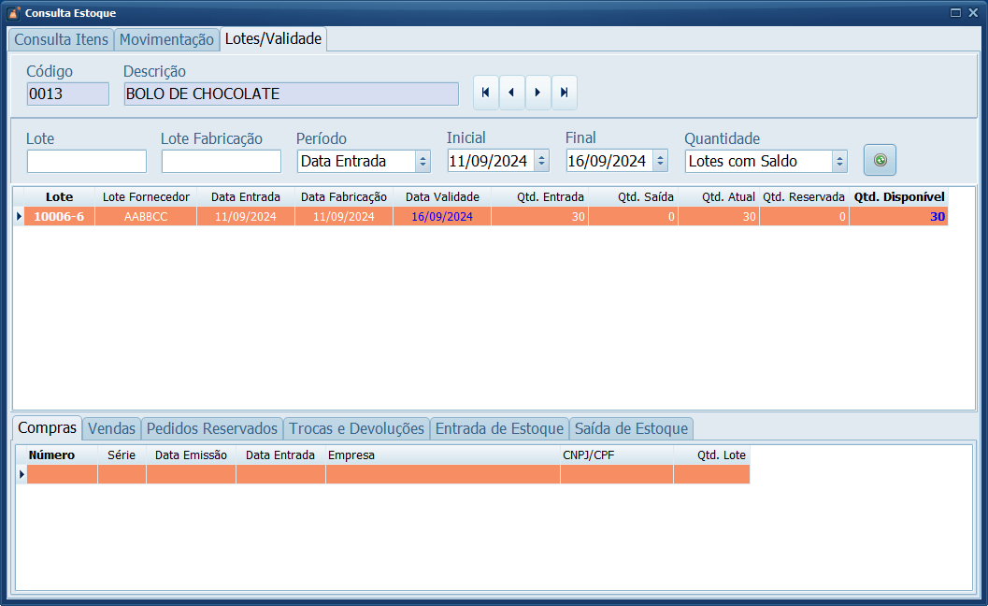The height and width of the screenshot is (606, 988).
Task: Click the green refresh search button
Action: click(x=880, y=160)
